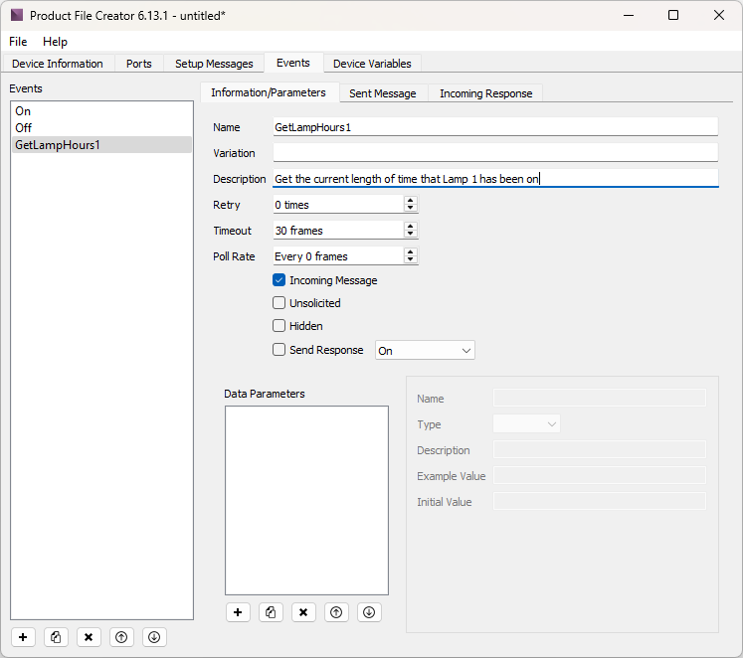This screenshot has height=658, width=743.
Task: Open the File menu
Action: (18, 42)
